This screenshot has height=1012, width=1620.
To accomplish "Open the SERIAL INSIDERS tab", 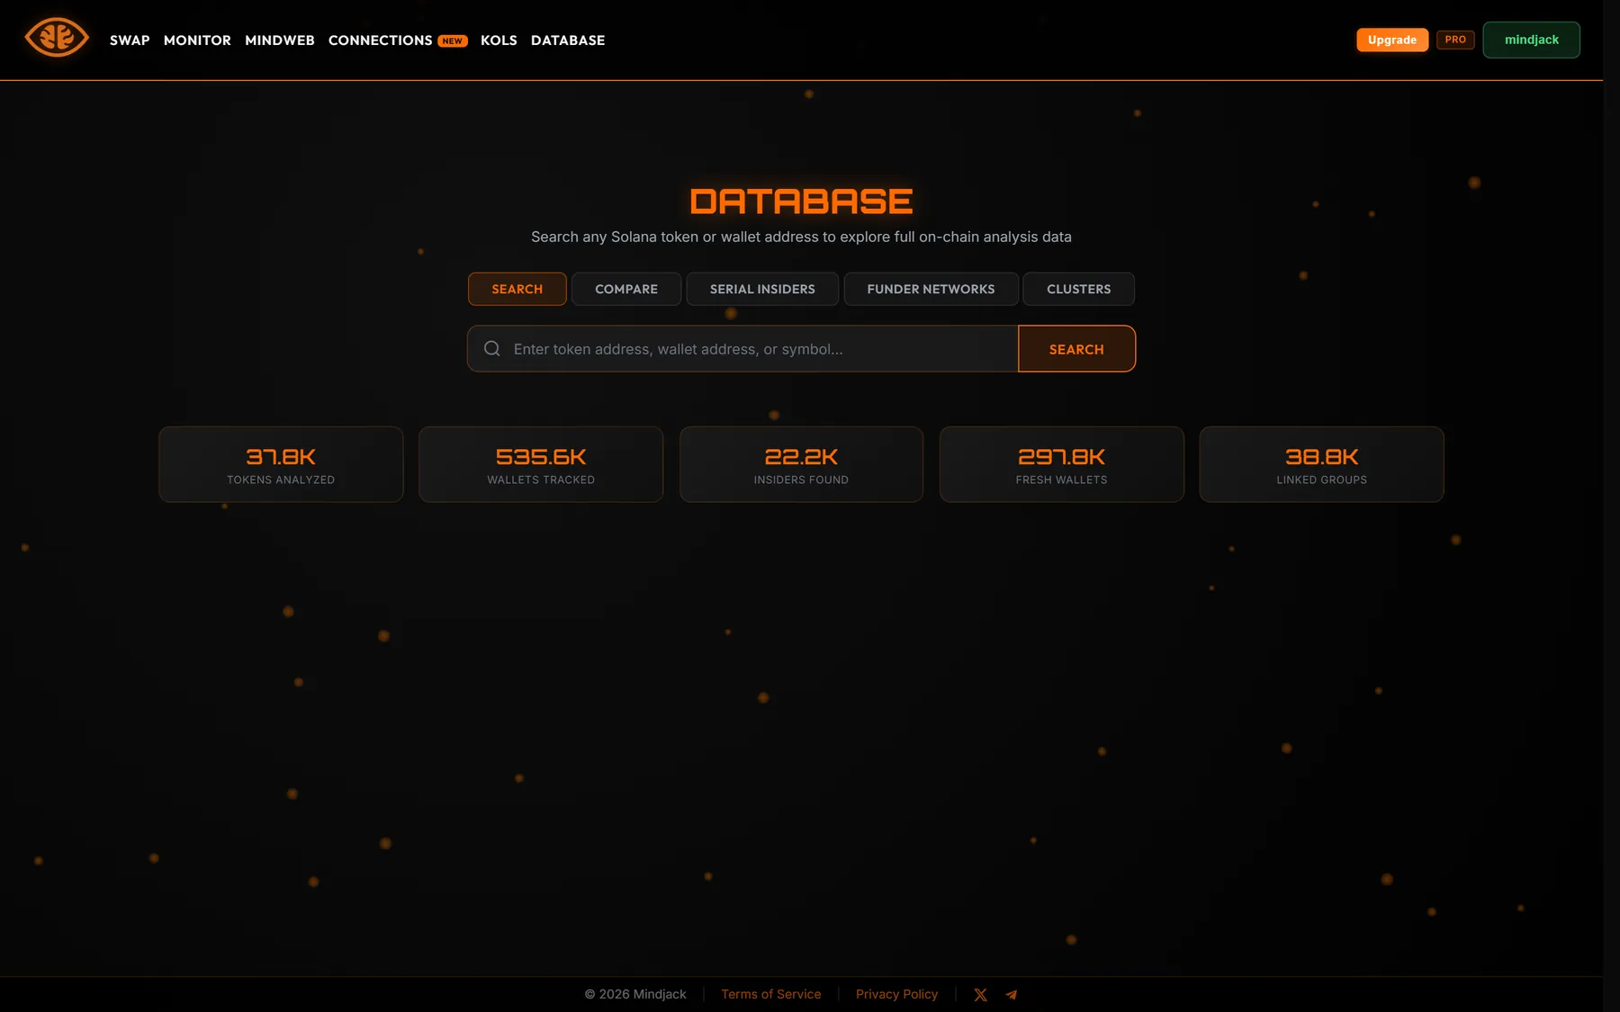I will (x=762, y=289).
